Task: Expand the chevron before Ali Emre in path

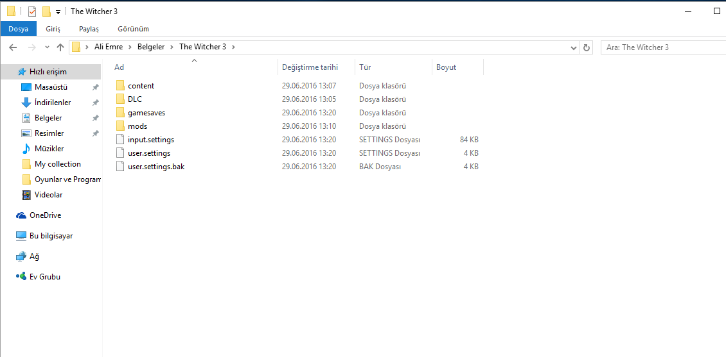Action: click(x=87, y=47)
